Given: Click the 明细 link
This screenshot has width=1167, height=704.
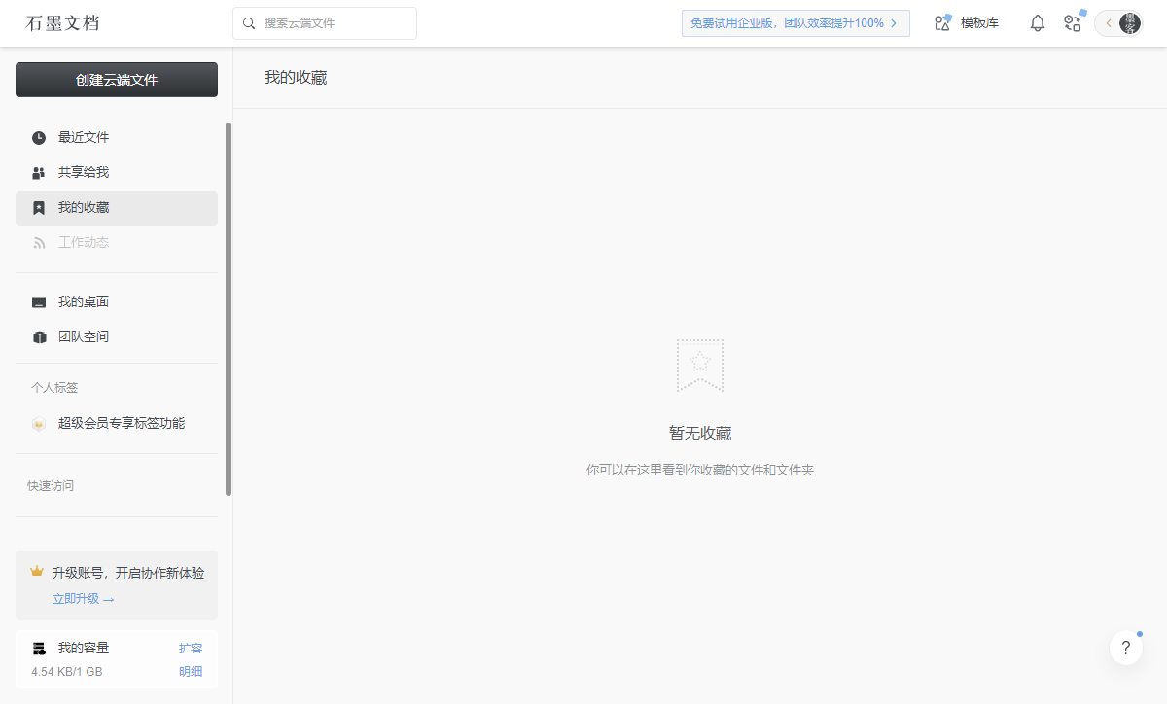Looking at the screenshot, I should pos(191,671).
